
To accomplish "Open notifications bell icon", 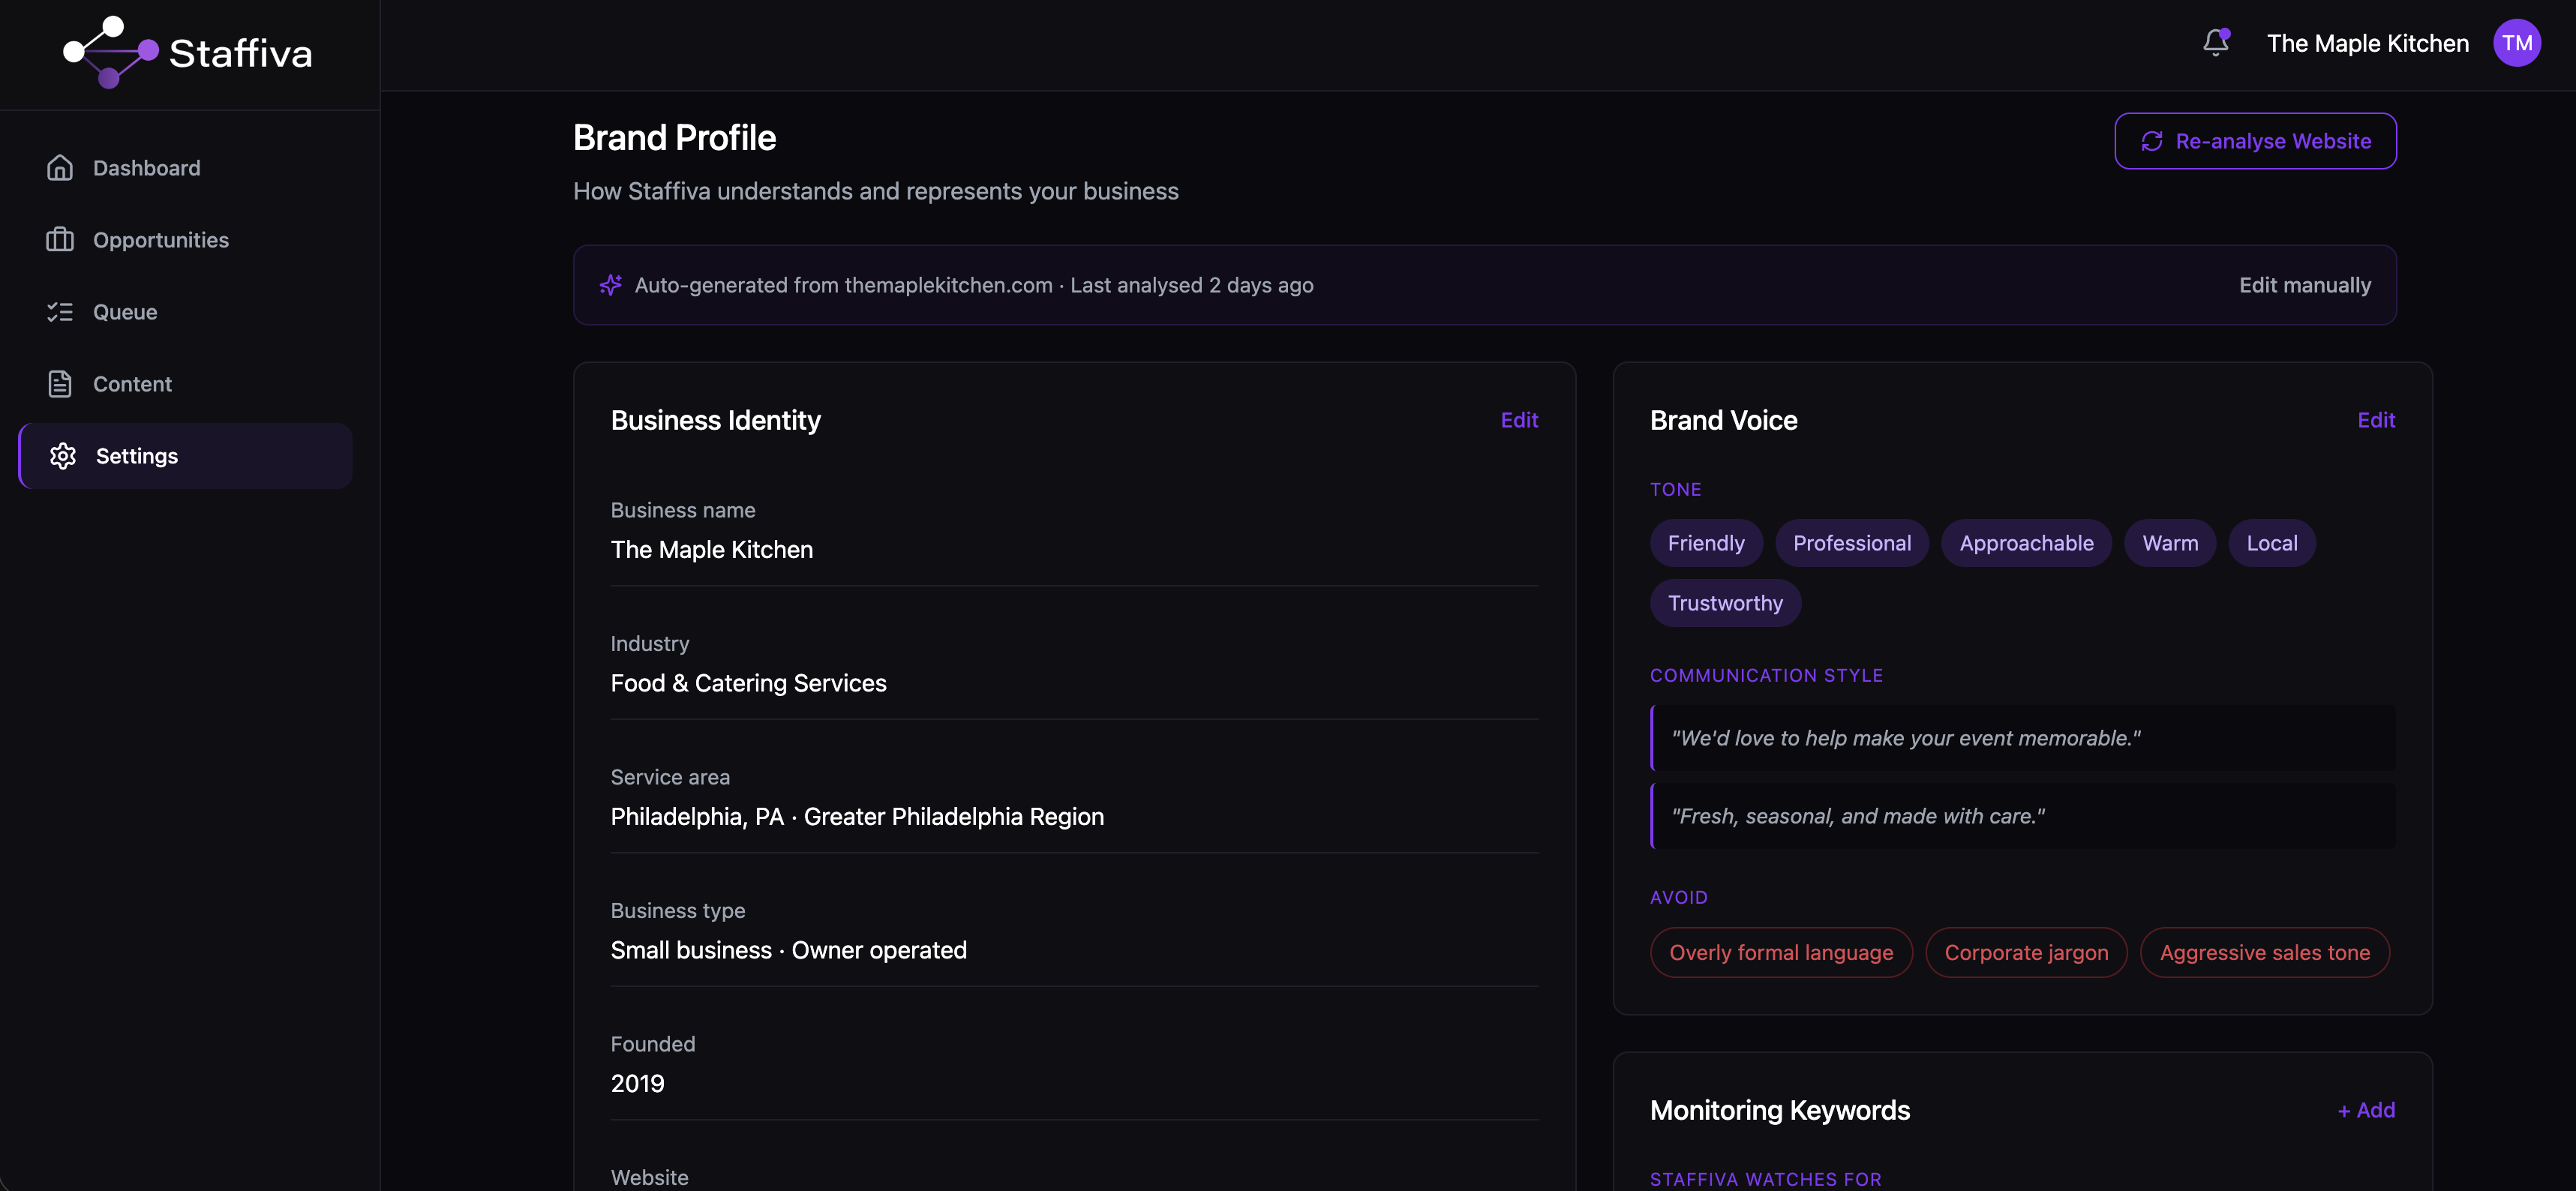I will (2215, 42).
